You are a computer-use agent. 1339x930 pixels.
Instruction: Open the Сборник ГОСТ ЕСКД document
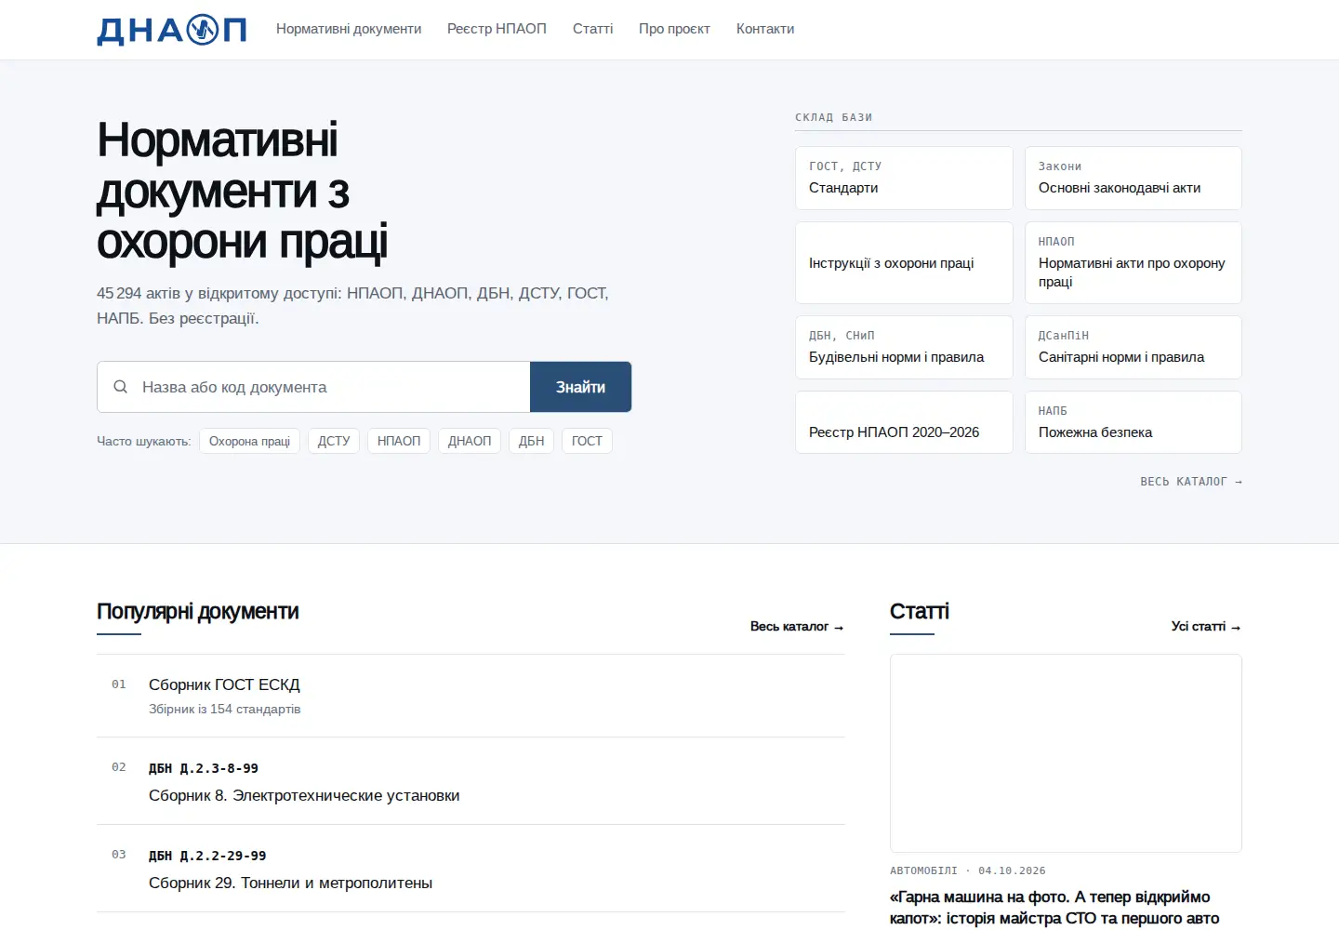coord(471,696)
